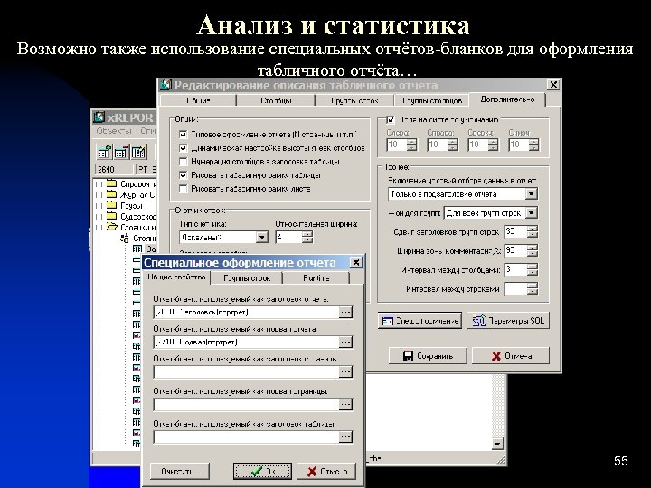Click the title icon of Редактирование описания dialog
Image resolution: width=651 pixels, height=488 pixels.
pyautogui.click(x=165, y=85)
